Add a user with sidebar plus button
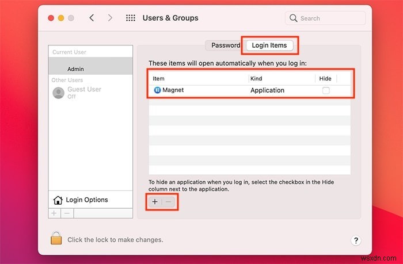Screen dimensions: 403x264 (54, 213)
